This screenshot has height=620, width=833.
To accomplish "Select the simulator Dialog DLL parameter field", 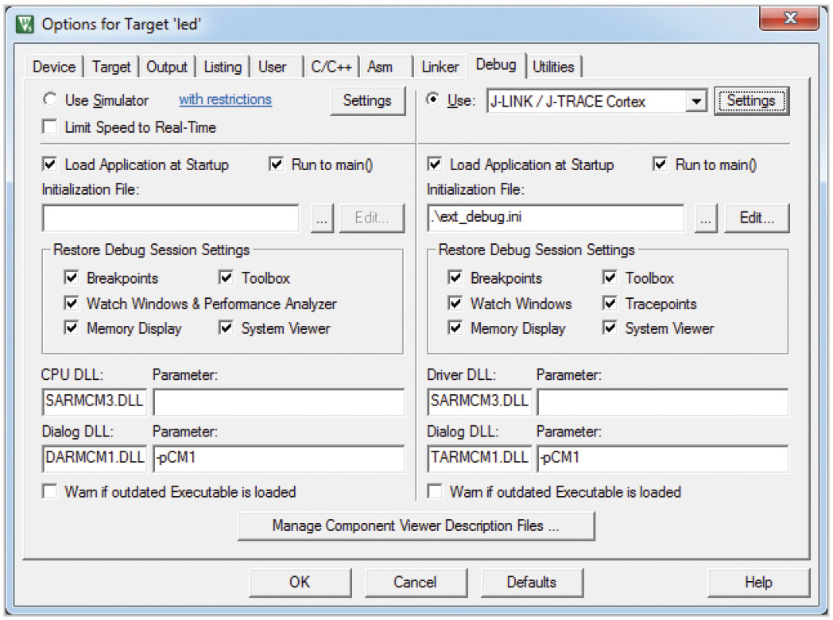I will (x=278, y=458).
